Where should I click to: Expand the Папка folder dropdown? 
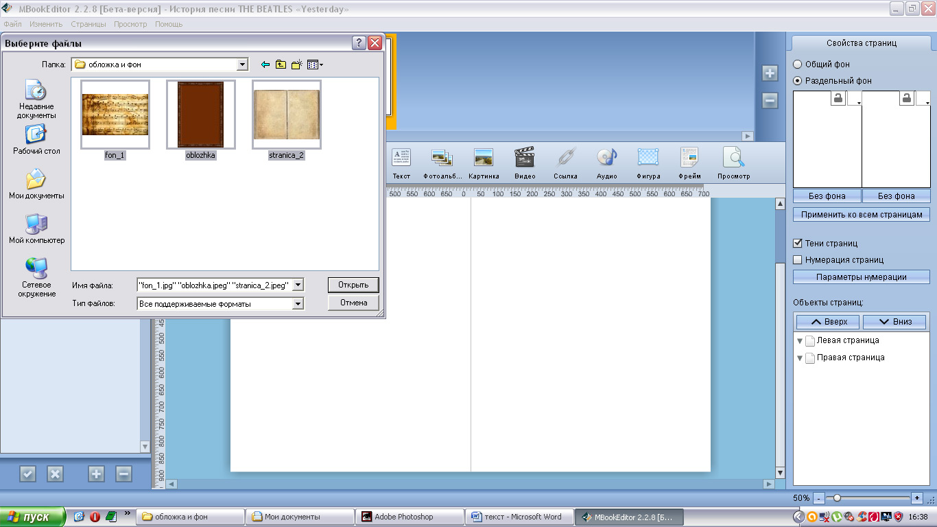[242, 65]
